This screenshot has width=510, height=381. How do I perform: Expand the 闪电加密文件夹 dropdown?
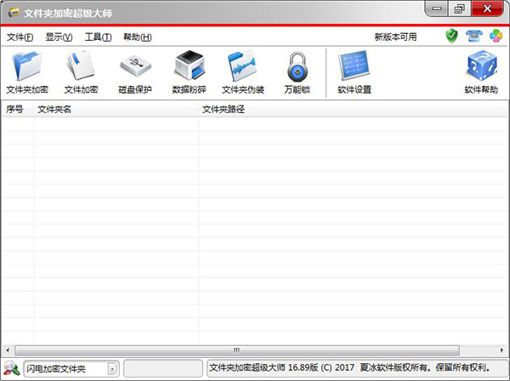pos(112,369)
